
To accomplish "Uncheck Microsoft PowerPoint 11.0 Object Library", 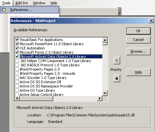I will pyautogui.click(x=17, y=44).
